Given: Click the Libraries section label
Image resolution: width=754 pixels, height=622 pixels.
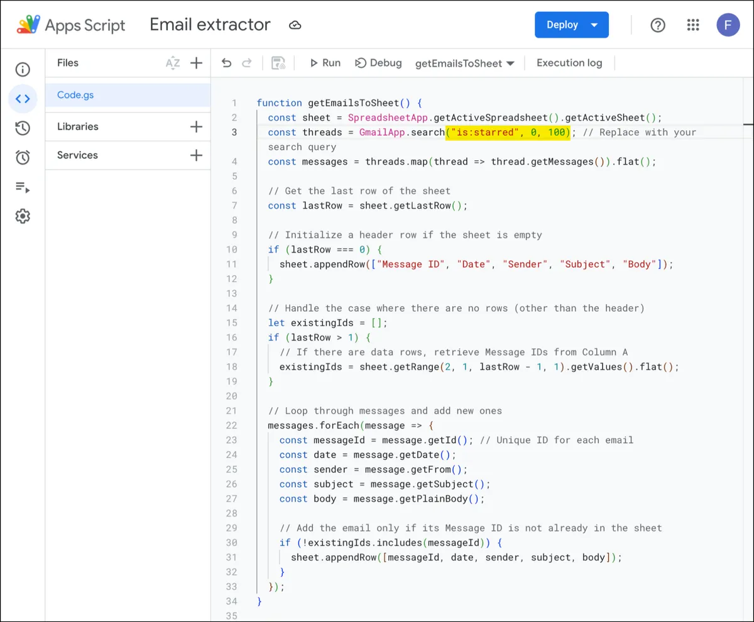Looking at the screenshot, I should pos(78,127).
